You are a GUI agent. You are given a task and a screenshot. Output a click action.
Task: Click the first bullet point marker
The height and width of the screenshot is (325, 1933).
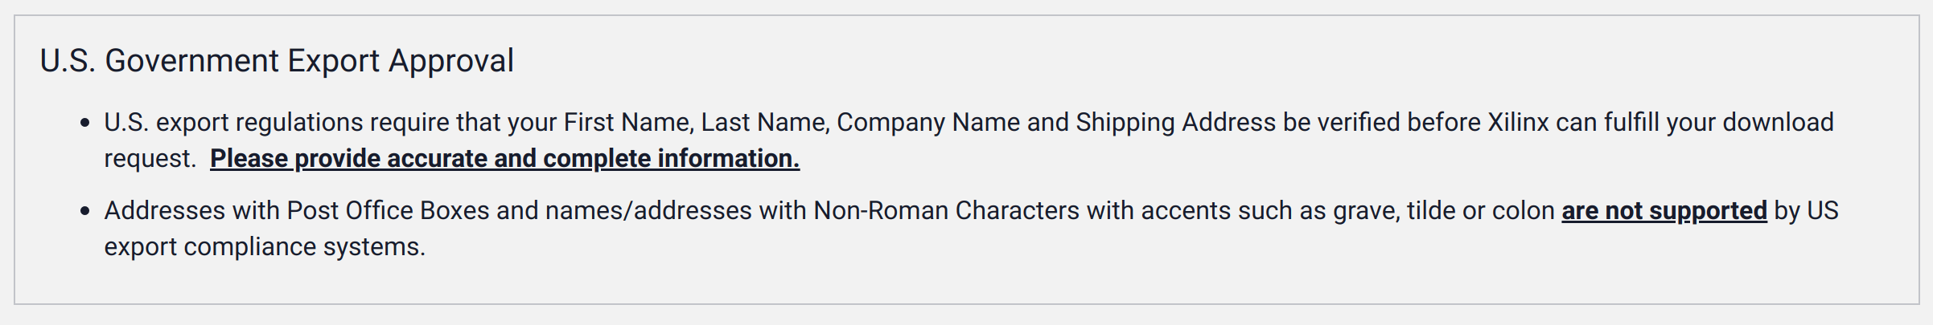[85, 124]
